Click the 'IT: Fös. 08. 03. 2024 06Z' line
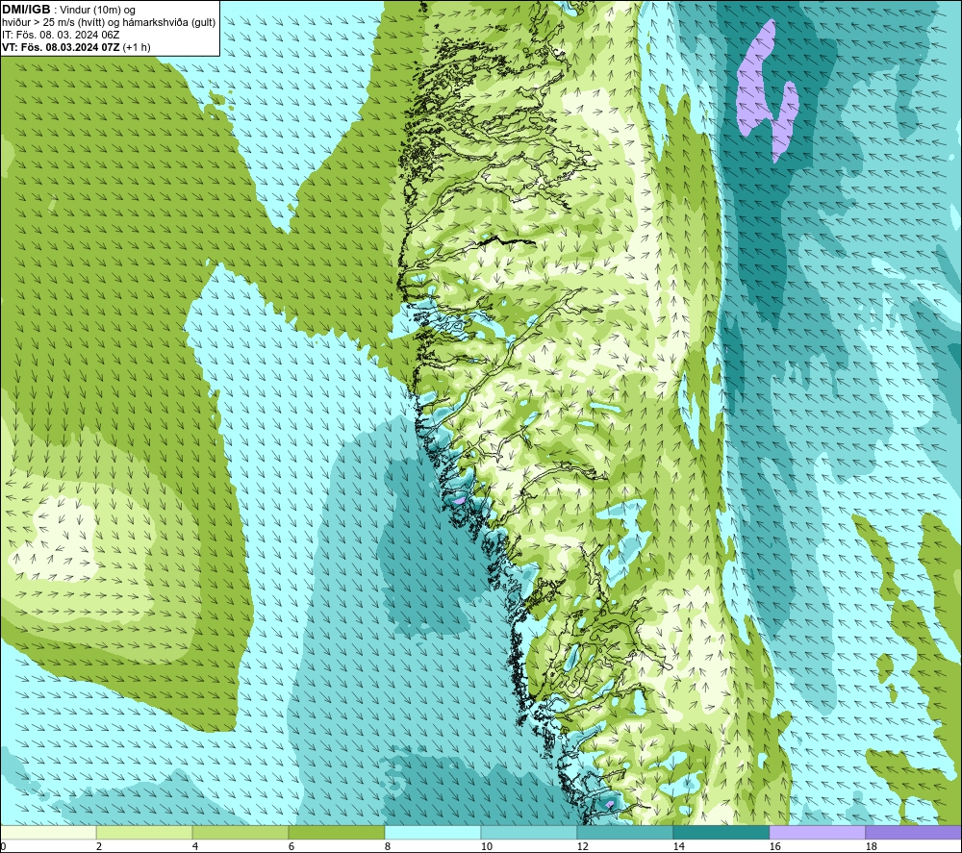962x853 pixels. 61,35
